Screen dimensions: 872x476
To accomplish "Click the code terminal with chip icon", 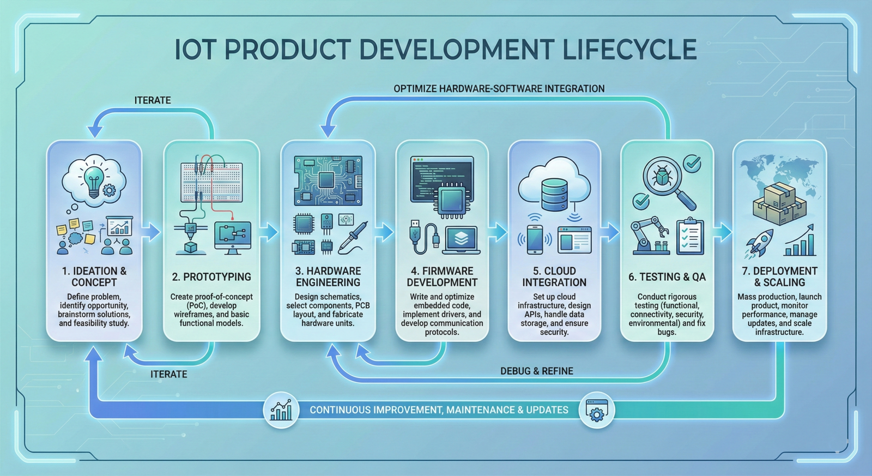I will [x=443, y=186].
